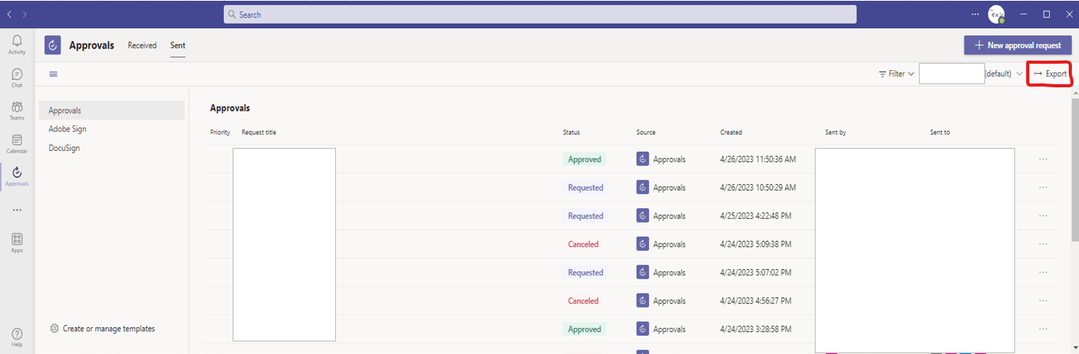
Task: Click the Request title column header
Action: [259, 132]
